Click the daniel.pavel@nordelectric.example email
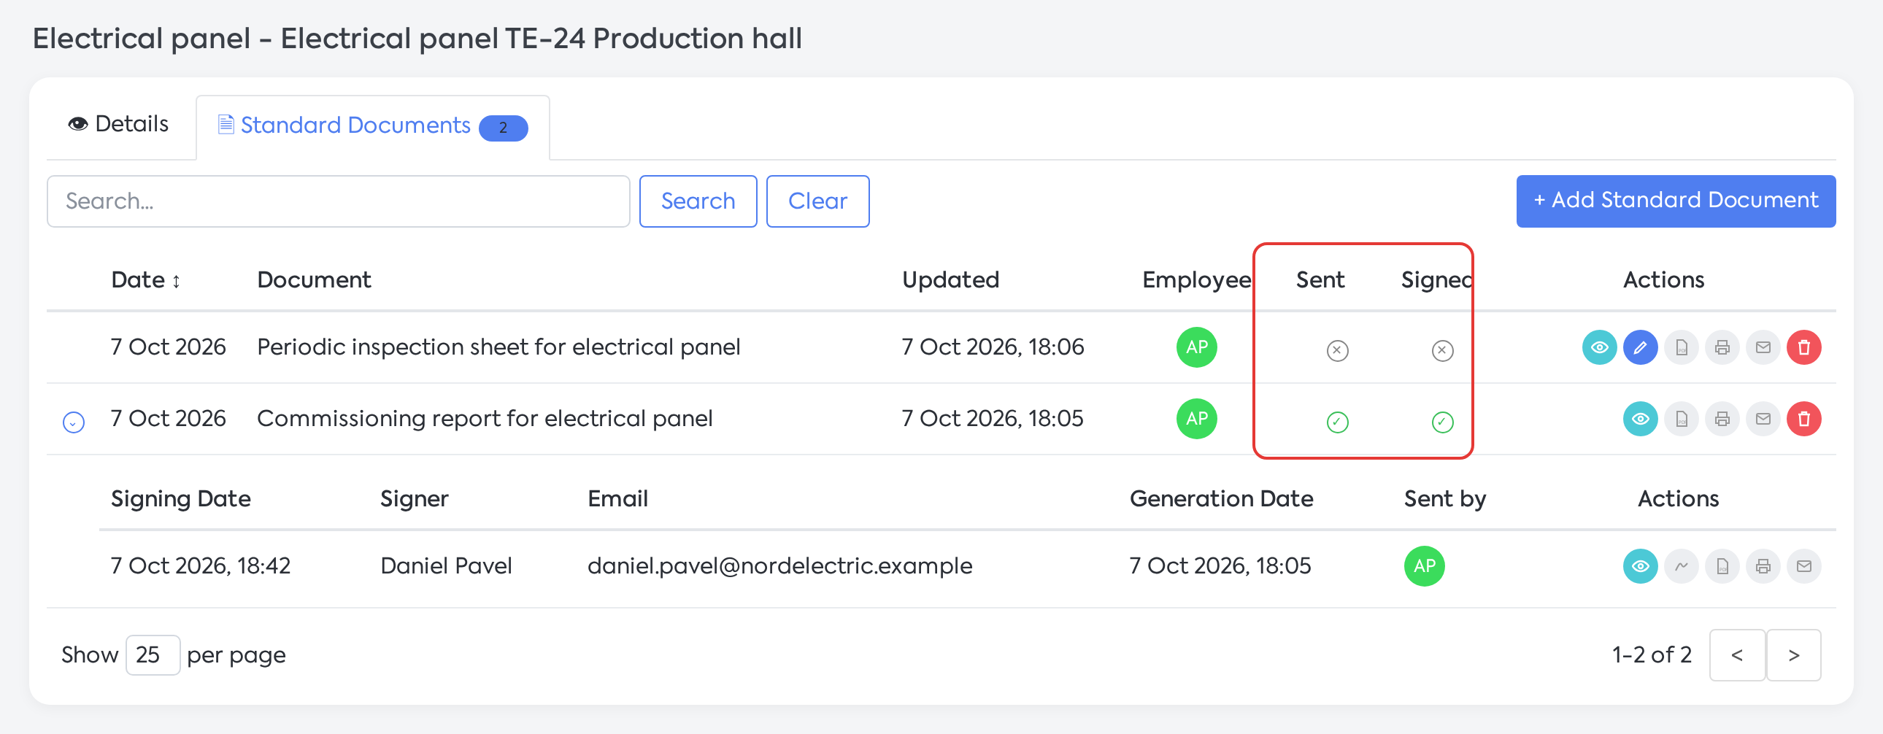 coord(779,566)
